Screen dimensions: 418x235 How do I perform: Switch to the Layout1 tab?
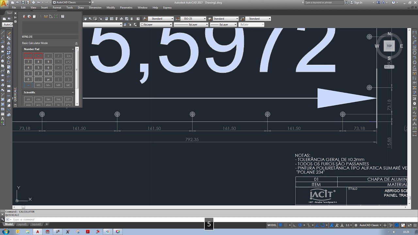point(22,224)
